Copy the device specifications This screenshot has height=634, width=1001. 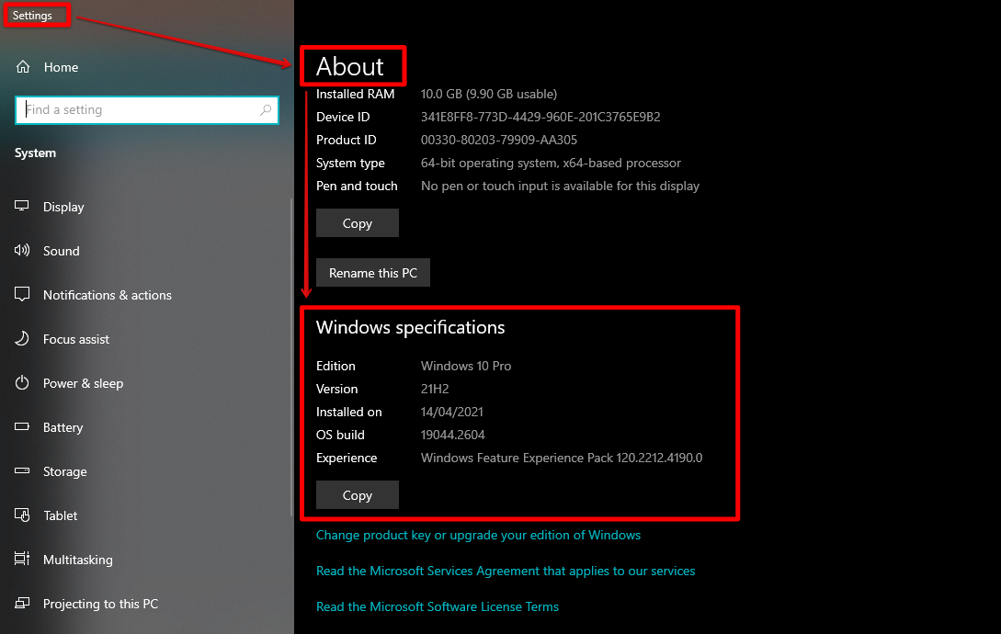(358, 223)
